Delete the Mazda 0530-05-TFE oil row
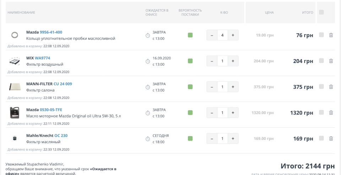Image resolution: width=341 pixels, height=175 pixels. pos(331,113)
